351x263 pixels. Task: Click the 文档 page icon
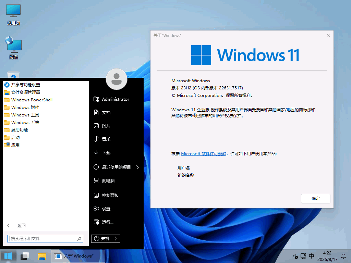[96, 112]
